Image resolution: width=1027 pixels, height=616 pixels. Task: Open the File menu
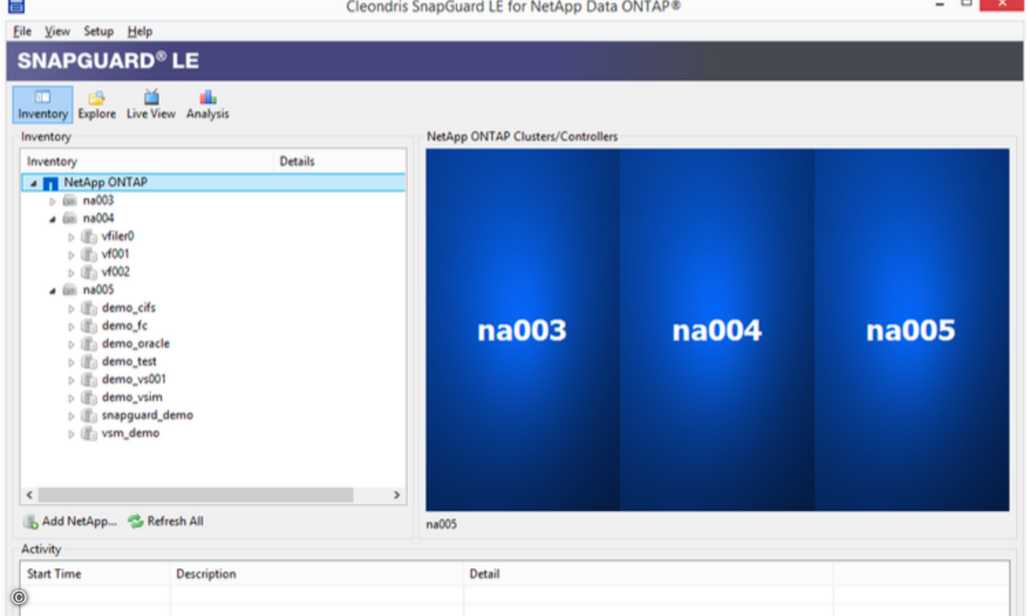pos(22,31)
